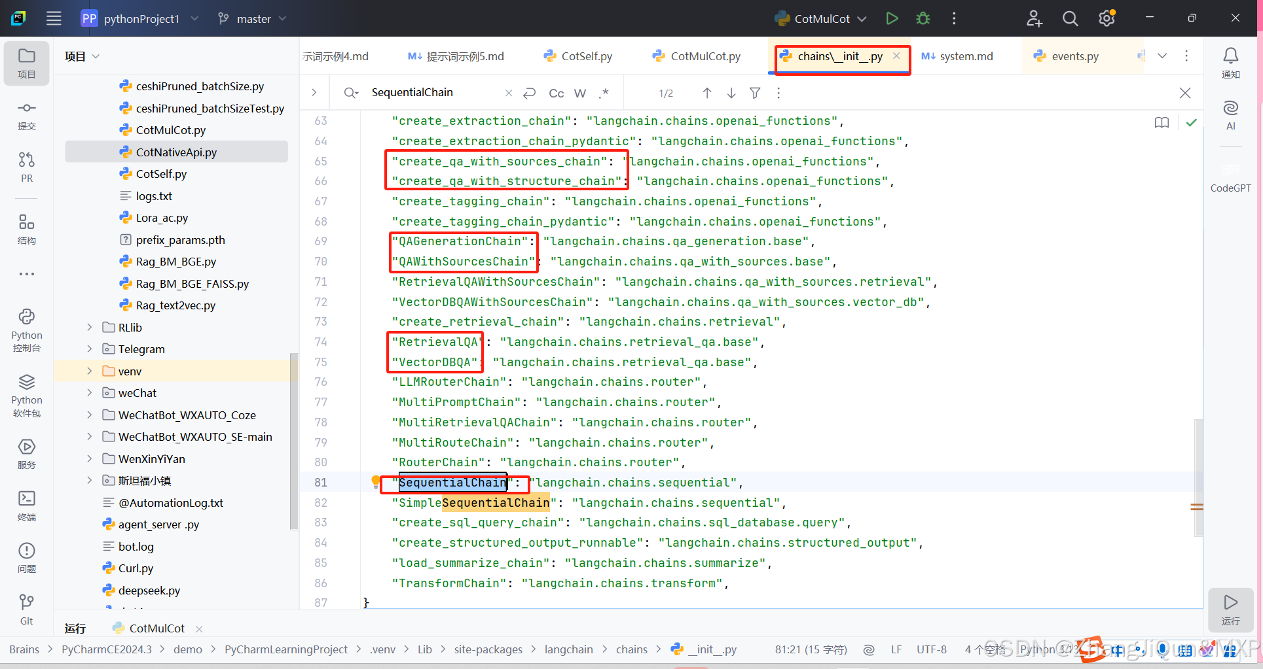Open the CodeGPT panel
Viewport: 1263px width, 669px height.
point(1231,177)
